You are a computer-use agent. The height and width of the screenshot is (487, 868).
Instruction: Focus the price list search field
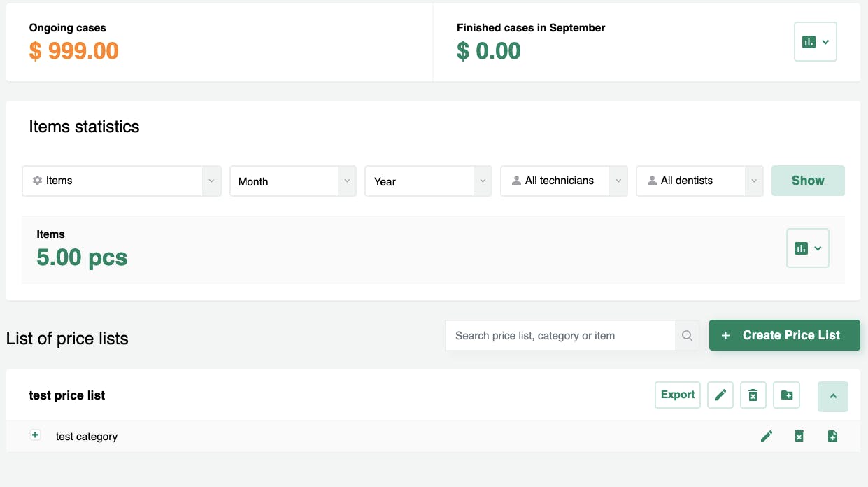560,336
